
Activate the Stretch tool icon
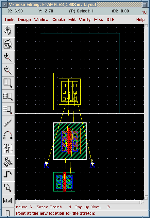[8, 83]
